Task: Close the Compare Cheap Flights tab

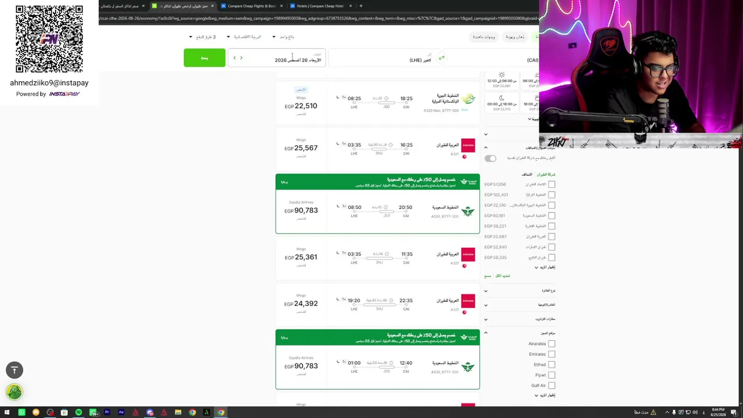Action: coord(282,6)
